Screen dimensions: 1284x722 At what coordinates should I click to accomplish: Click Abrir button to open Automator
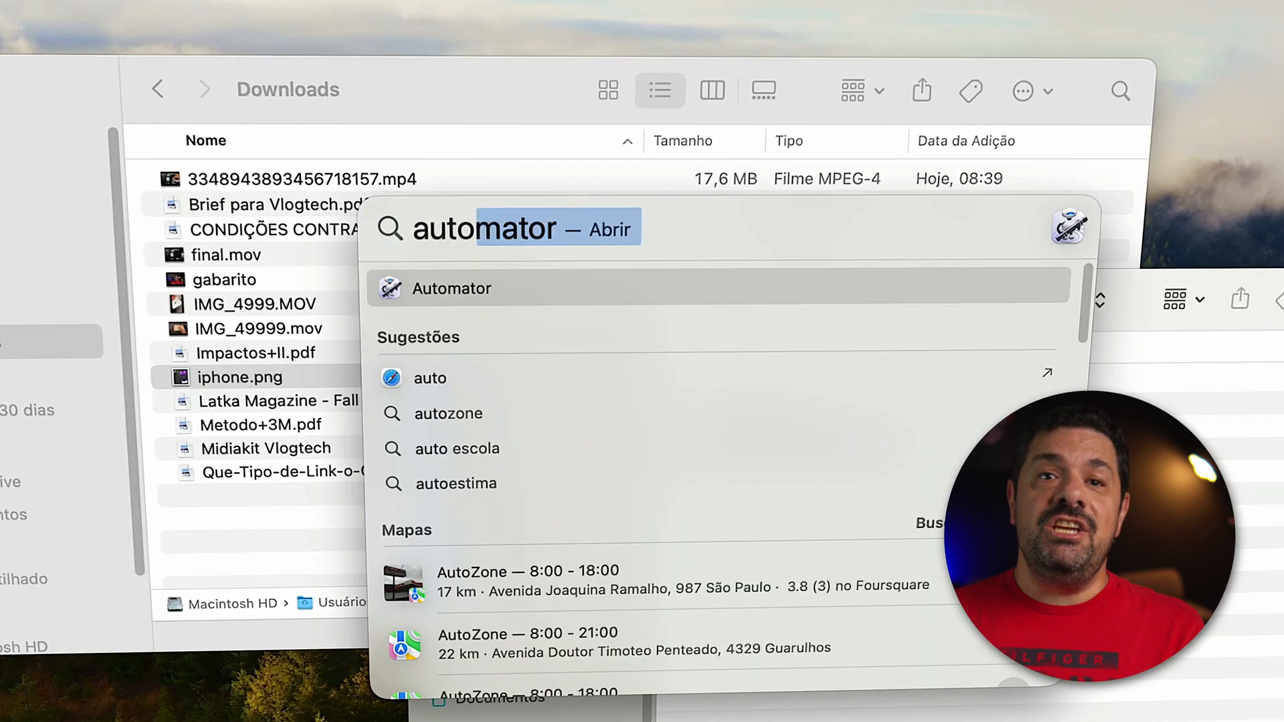coord(611,229)
